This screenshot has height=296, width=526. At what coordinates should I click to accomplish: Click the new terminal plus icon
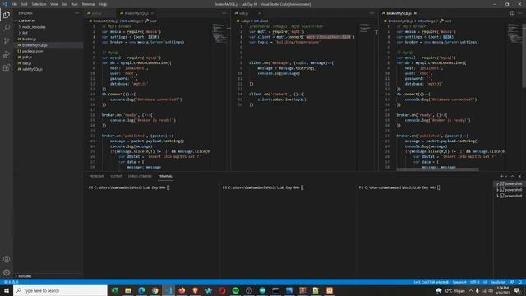[501, 176]
